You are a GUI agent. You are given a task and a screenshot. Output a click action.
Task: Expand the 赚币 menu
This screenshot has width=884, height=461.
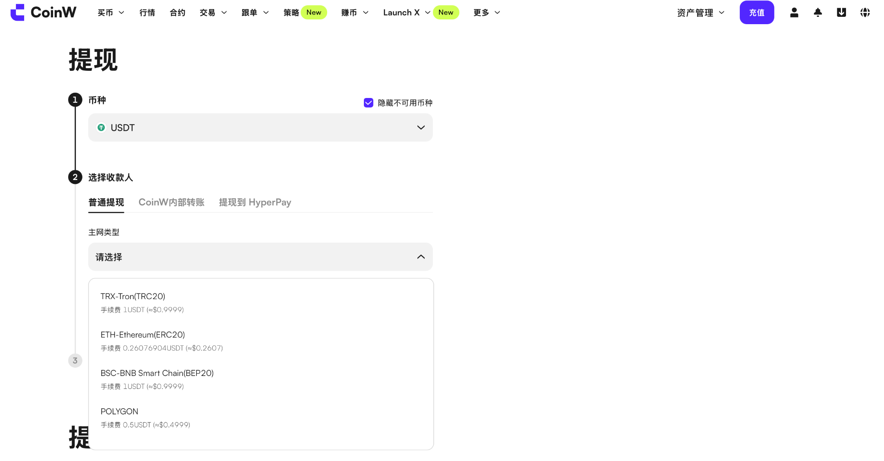(x=355, y=13)
